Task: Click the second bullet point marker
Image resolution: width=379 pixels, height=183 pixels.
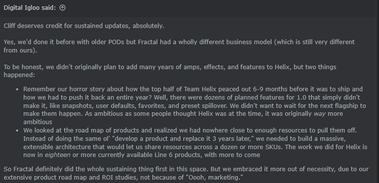Action: tap(17, 131)
